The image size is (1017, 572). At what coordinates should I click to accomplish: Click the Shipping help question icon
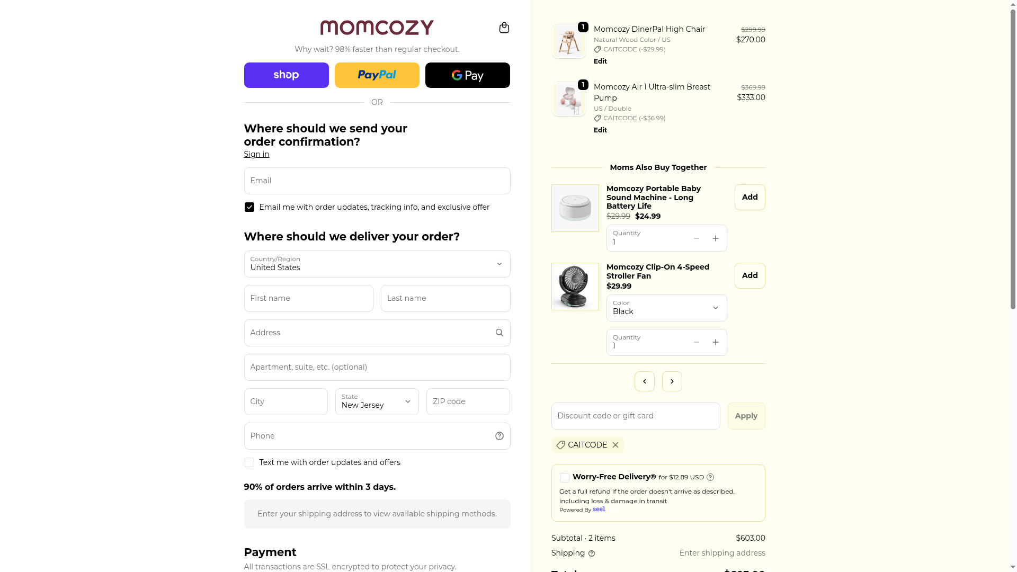click(592, 553)
